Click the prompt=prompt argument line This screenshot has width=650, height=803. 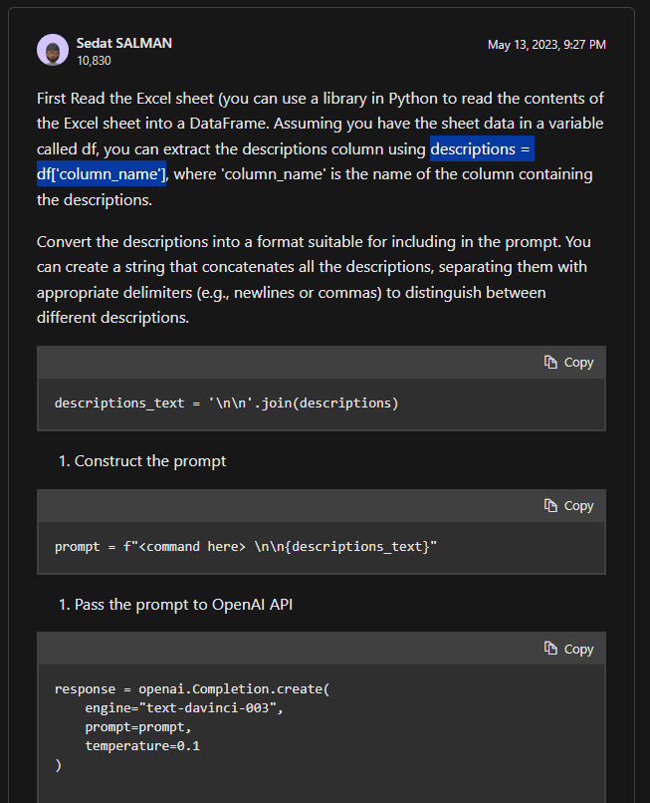[137, 726]
